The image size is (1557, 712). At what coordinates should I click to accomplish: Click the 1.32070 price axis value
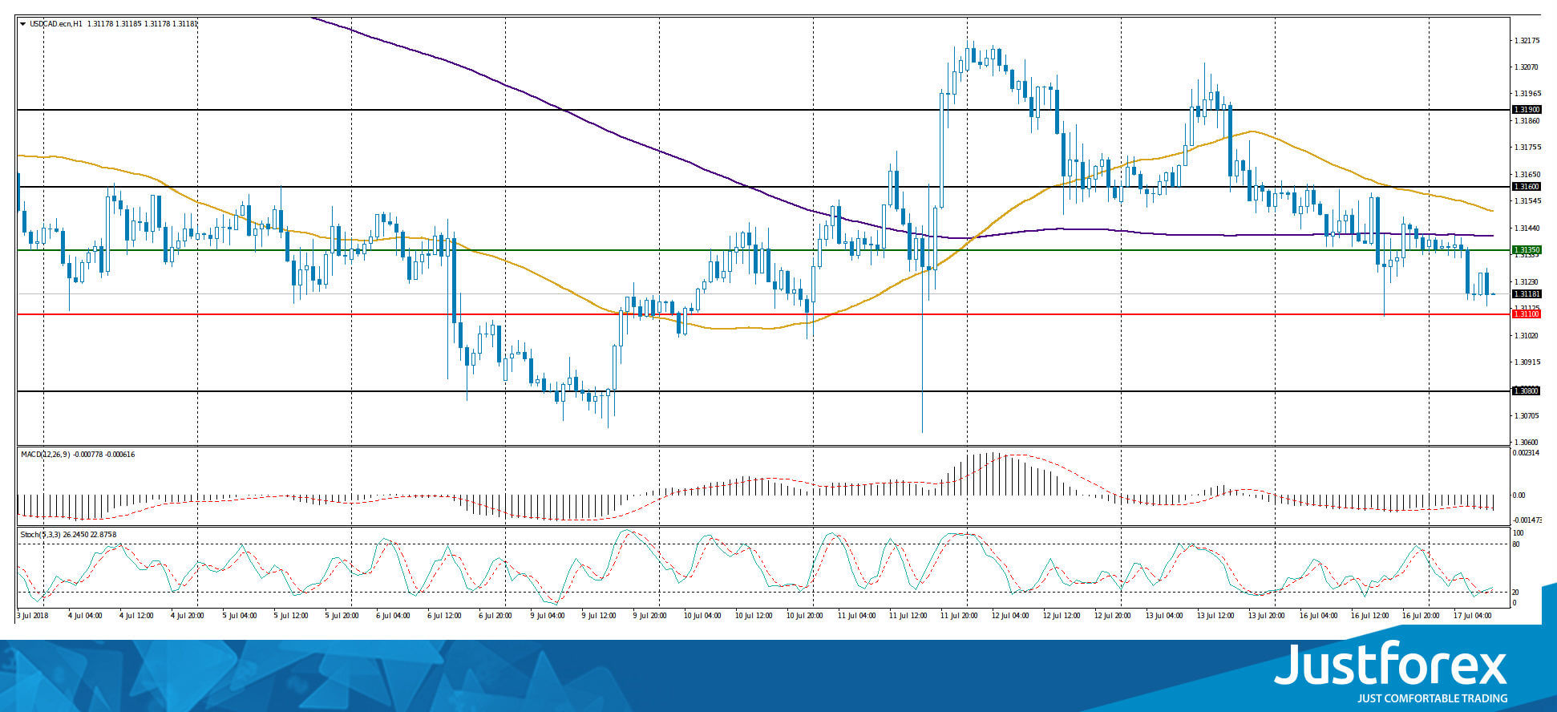1527,67
